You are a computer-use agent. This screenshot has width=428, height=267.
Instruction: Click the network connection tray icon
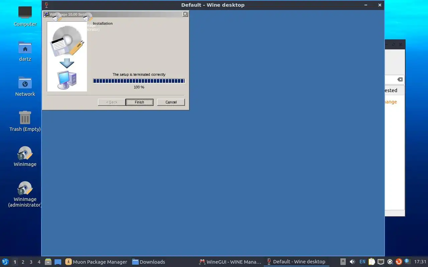point(381,262)
